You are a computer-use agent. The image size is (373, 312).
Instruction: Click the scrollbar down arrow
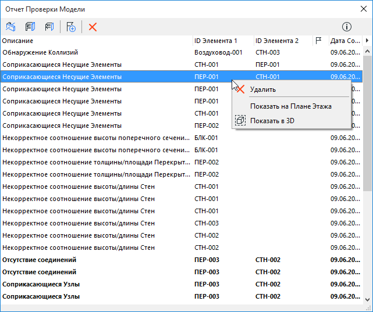tap(367, 300)
